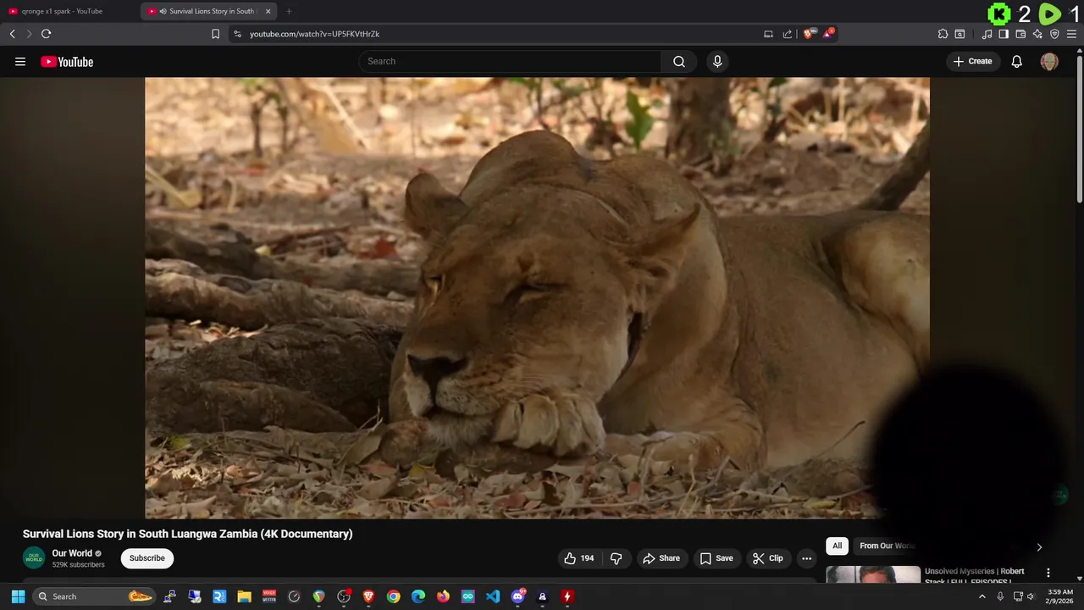Close the Survival Lions Story tab
This screenshot has height=610, width=1084.
click(268, 11)
